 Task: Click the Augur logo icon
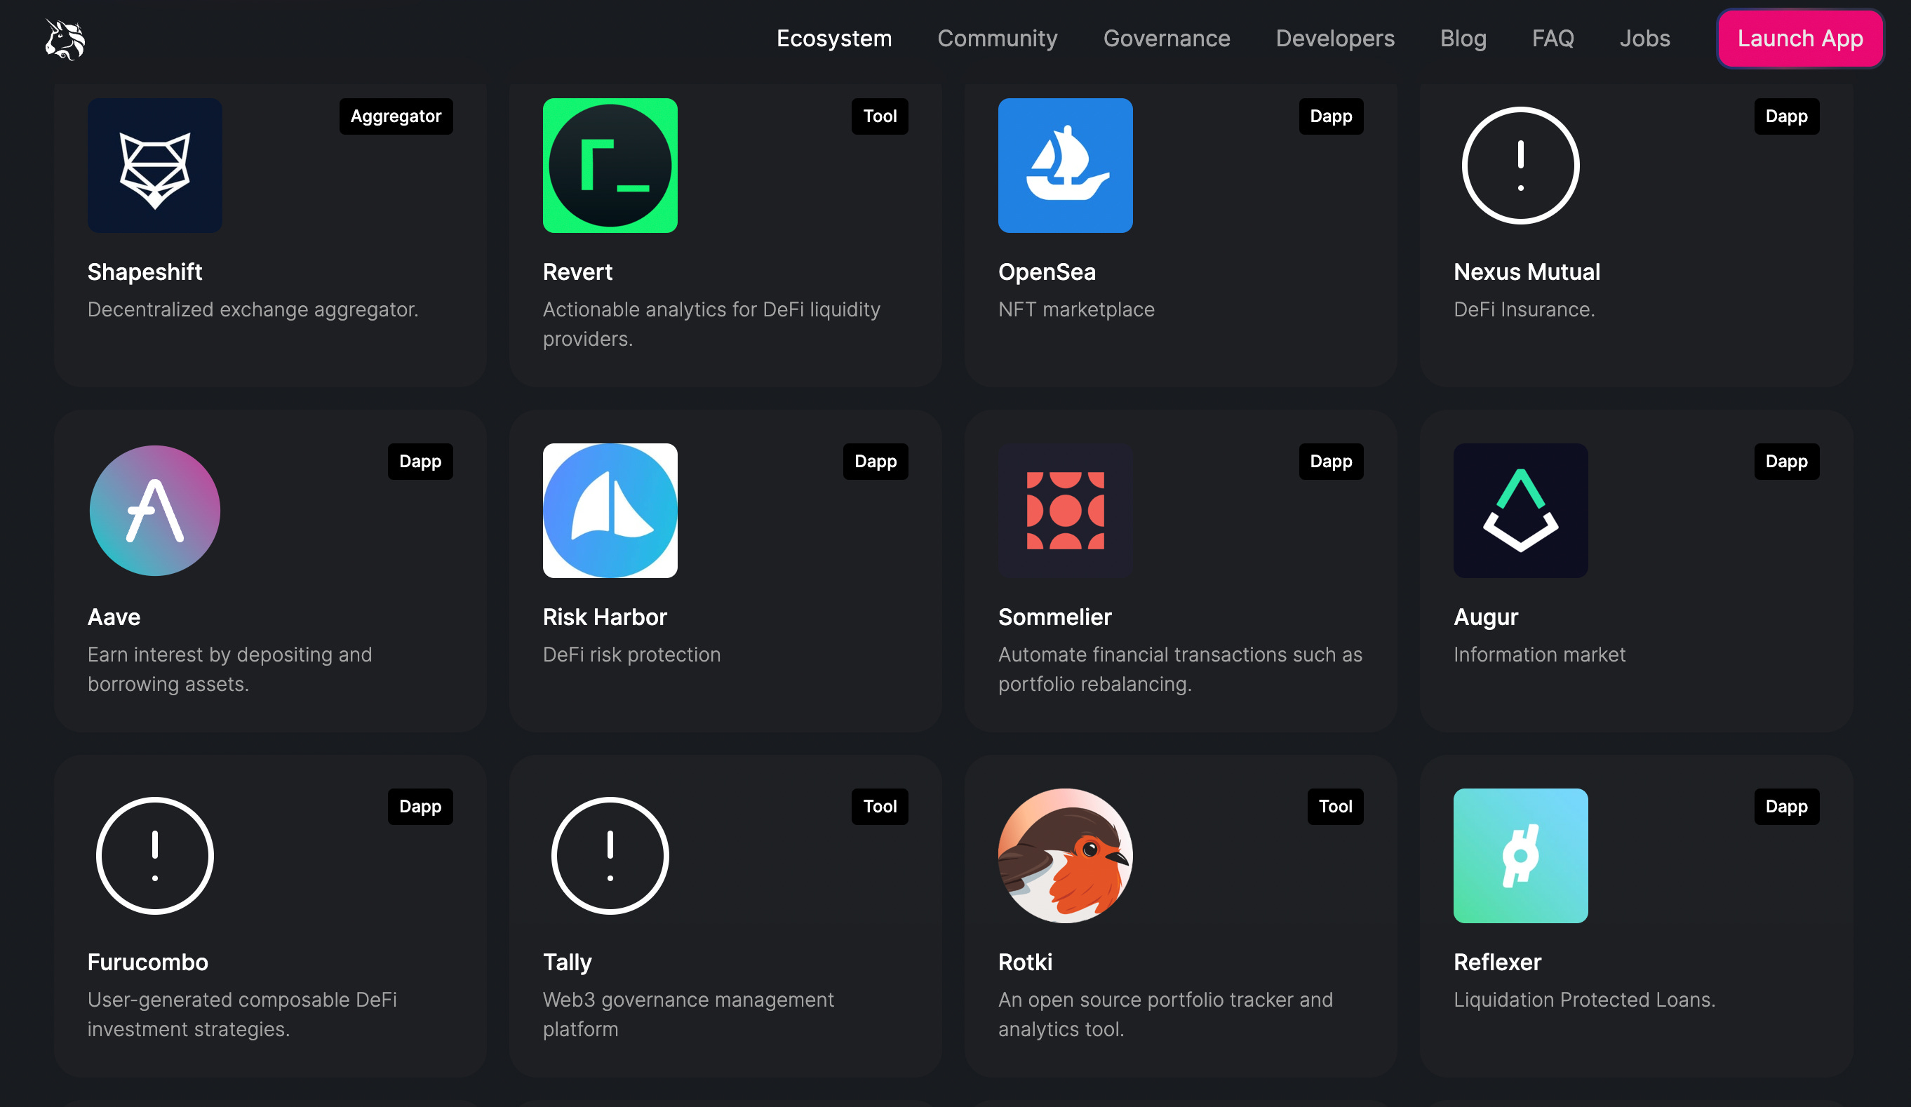1520,510
